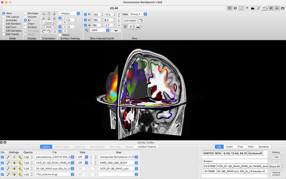Screen dimensions: 286x179
Task: Check the R checkbox in Surface Viewing
Action: point(60,22)
